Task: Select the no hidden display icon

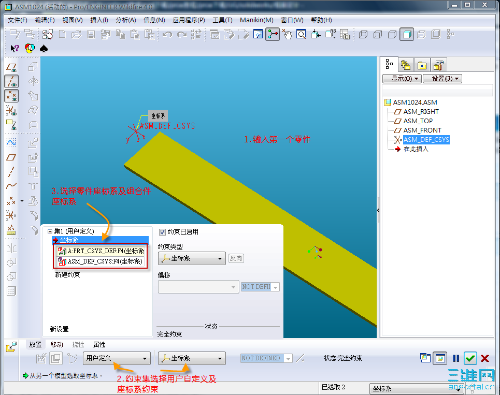Action: [392, 34]
